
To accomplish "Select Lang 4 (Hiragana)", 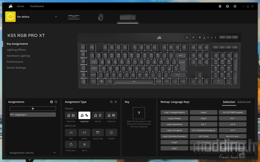I will [x=174, y=130].
